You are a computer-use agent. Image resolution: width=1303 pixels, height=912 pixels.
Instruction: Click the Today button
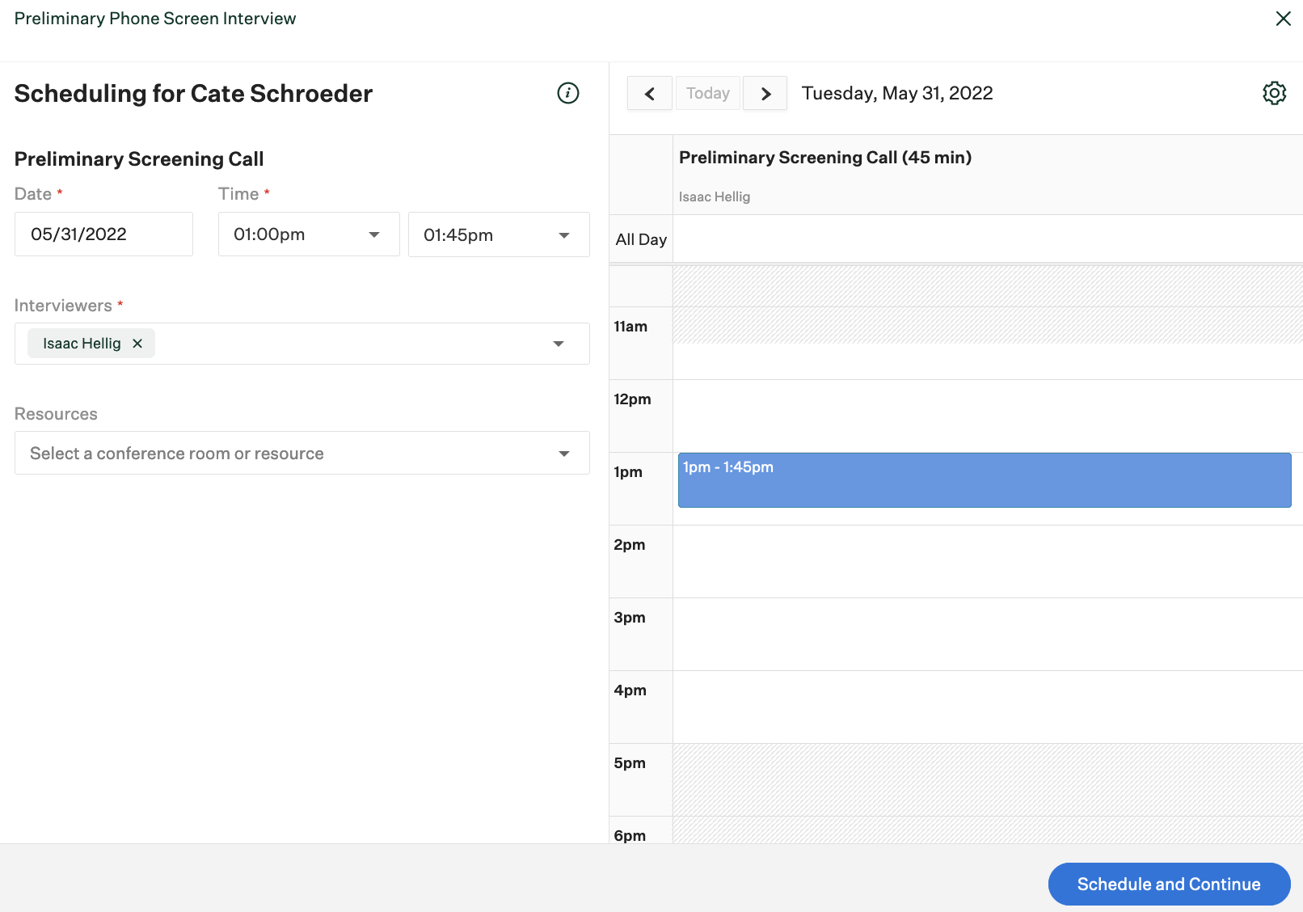pyautogui.click(x=707, y=94)
